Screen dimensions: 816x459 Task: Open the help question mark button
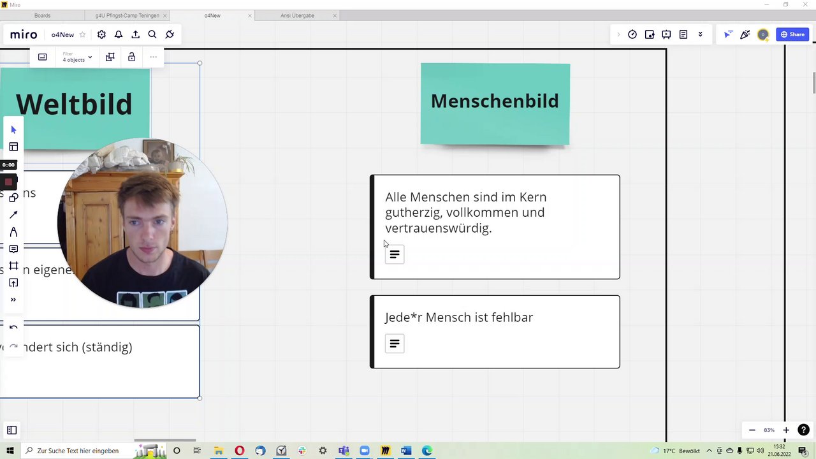(x=804, y=430)
